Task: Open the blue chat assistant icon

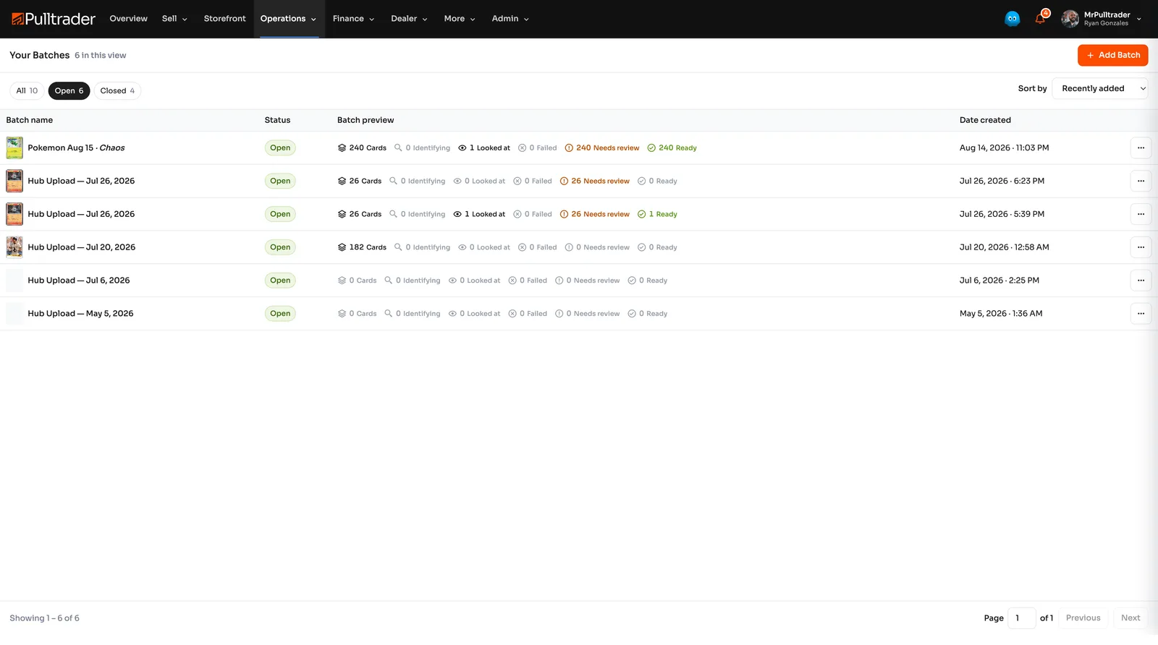Action: click(1012, 19)
